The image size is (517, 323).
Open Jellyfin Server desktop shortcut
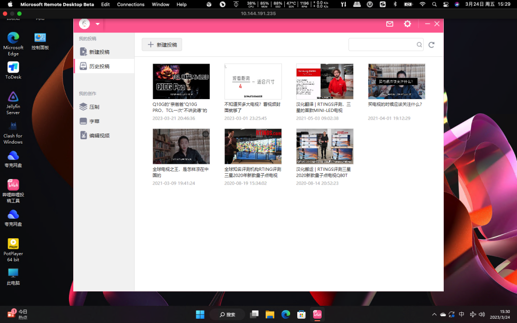(13, 103)
